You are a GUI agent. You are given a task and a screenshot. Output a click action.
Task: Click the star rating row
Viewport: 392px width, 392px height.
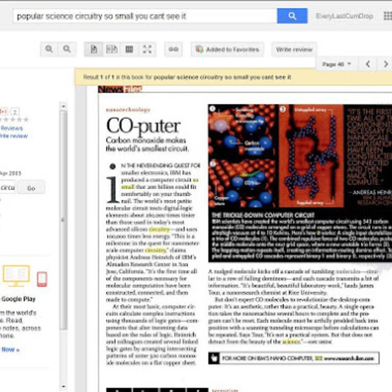point(15,120)
